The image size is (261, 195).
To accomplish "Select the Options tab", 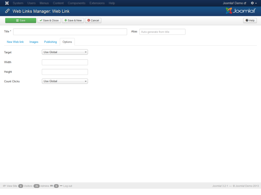I will pyautogui.click(x=67, y=42).
